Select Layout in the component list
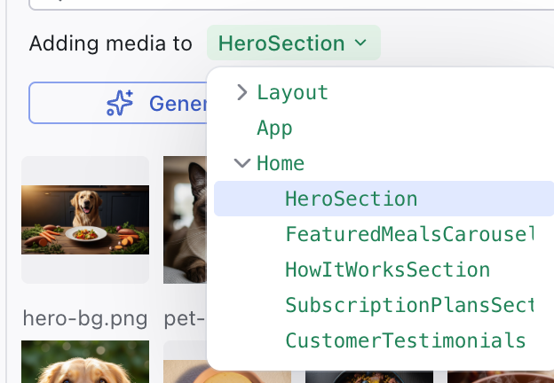The width and height of the screenshot is (554, 383). [292, 92]
